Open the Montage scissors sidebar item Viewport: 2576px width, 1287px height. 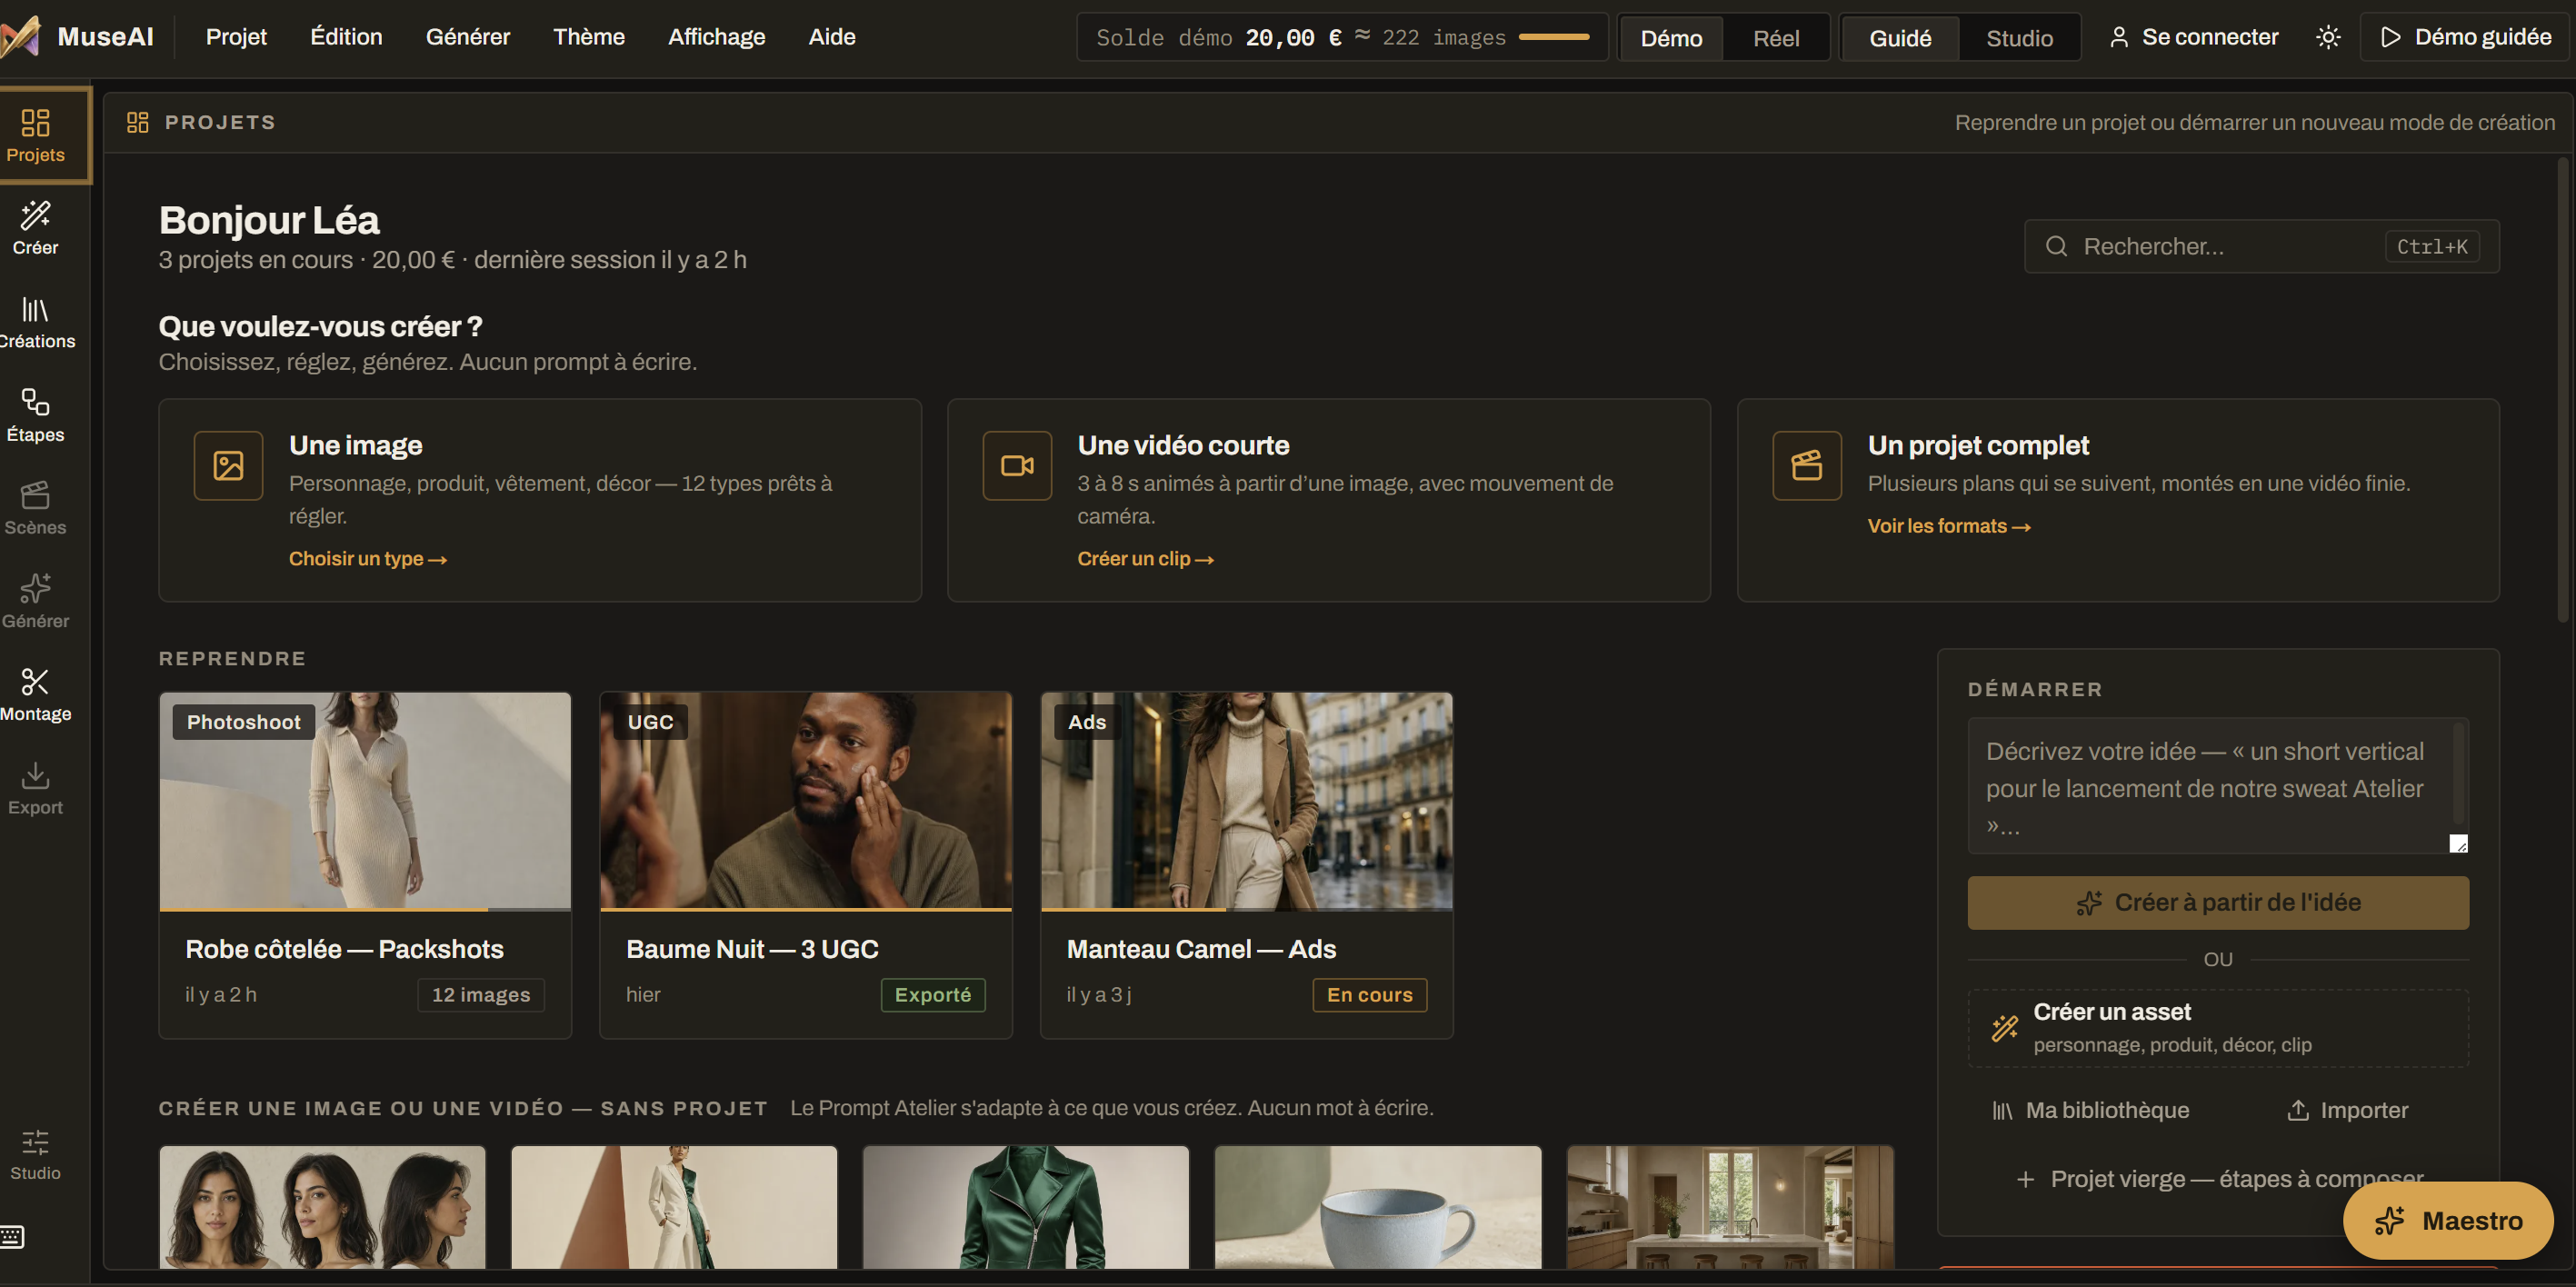36,695
